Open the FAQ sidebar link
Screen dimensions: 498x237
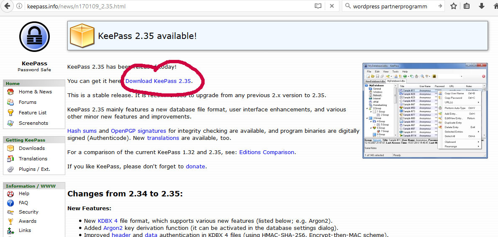23,203
